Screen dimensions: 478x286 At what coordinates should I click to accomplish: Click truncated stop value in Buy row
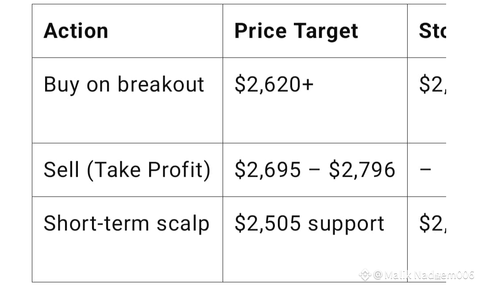(432, 85)
